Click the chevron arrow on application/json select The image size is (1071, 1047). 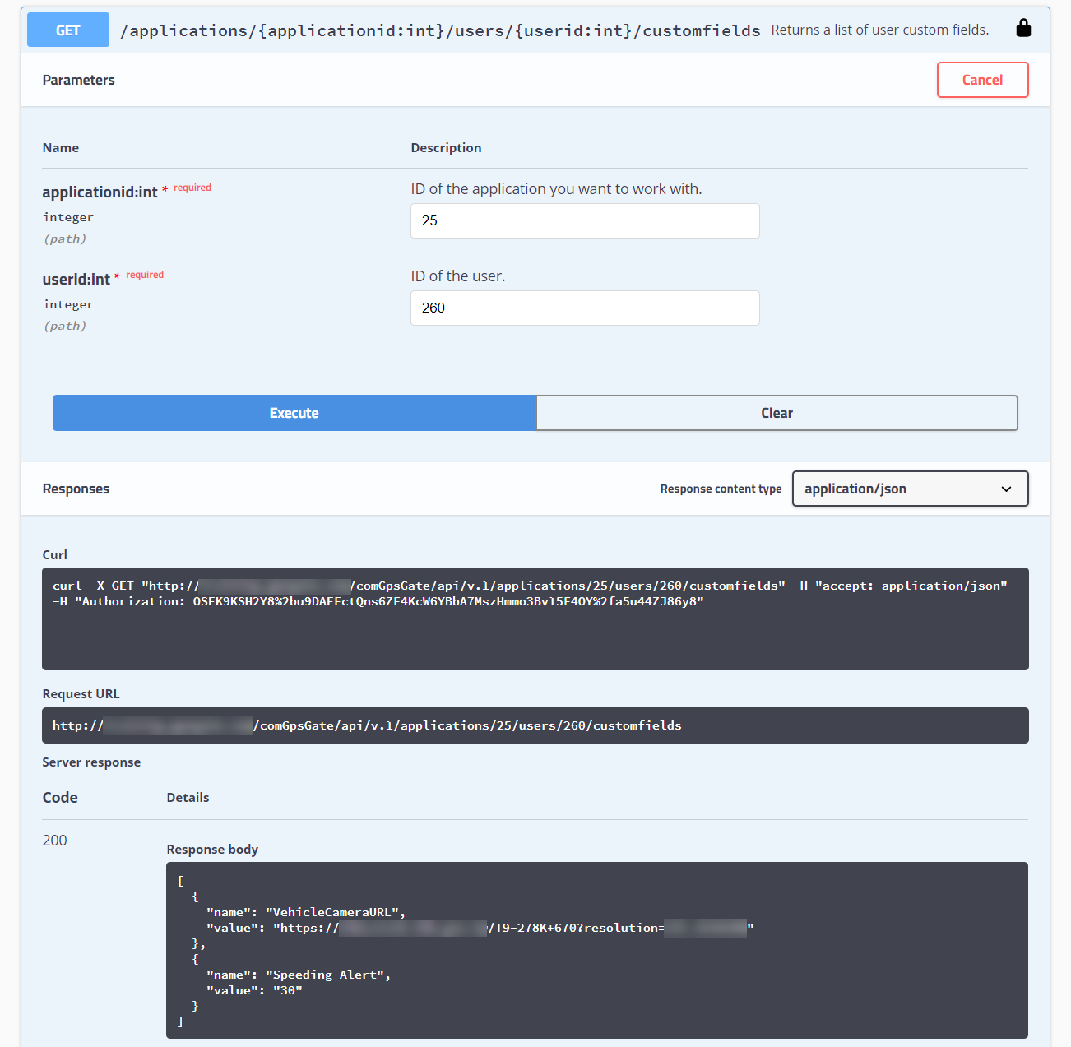click(x=1006, y=489)
